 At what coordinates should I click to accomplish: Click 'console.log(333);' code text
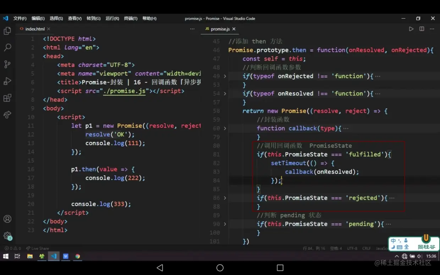coord(101,204)
